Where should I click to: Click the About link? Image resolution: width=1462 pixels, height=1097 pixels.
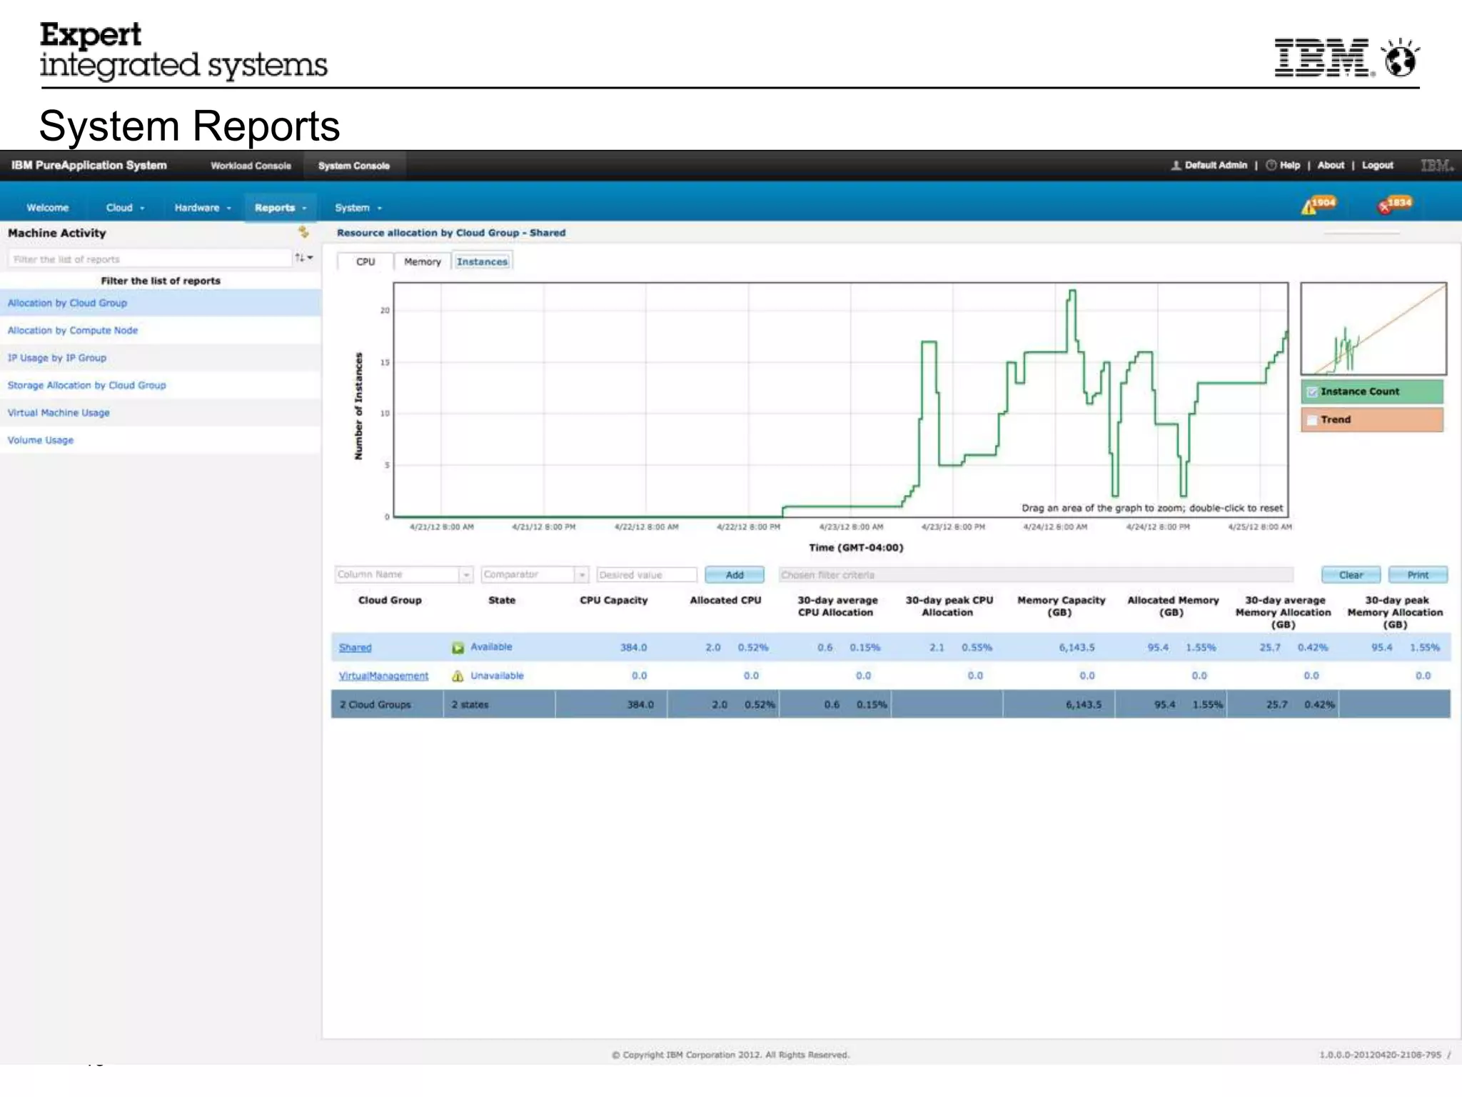click(1331, 165)
